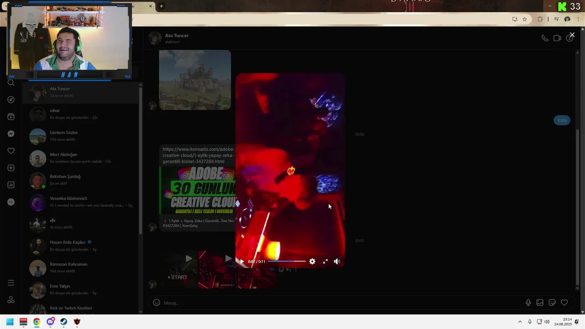Viewport: 585px width, 329px height.
Task: Record a voice clip with the microphone icon
Action: (528, 302)
